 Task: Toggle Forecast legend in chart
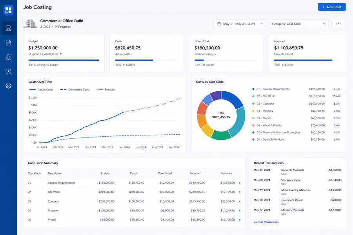(106, 90)
